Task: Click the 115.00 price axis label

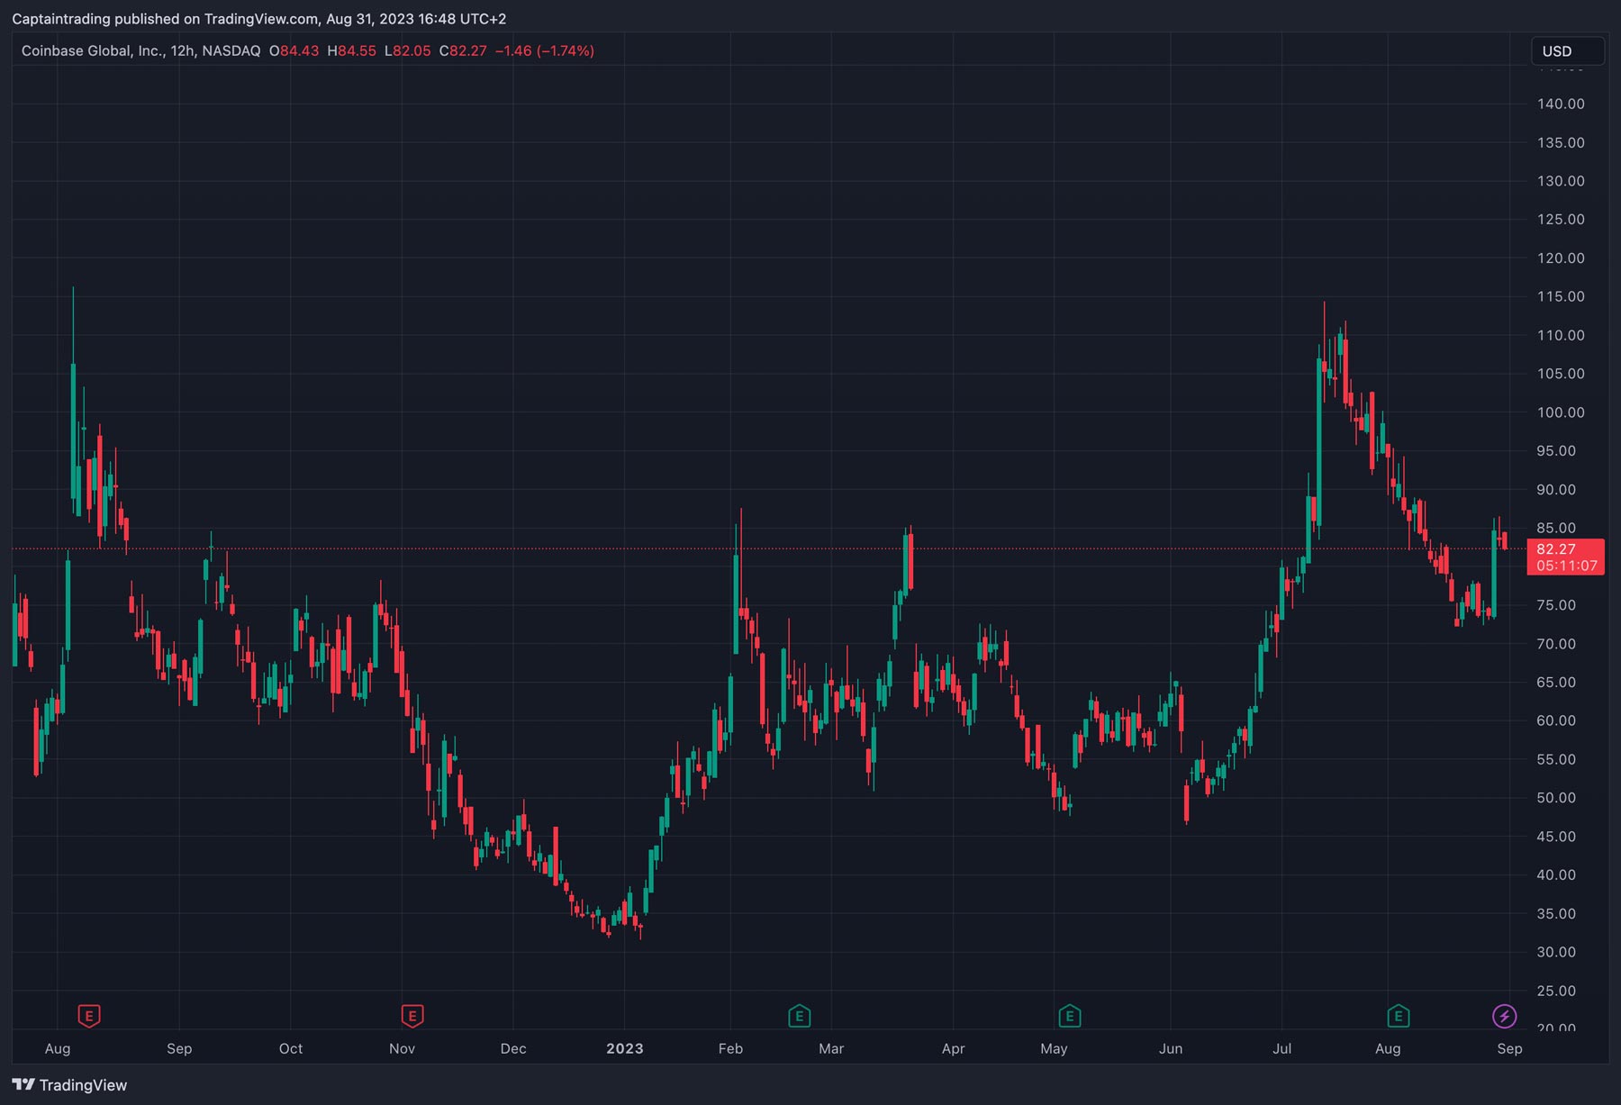Action: [x=1561, y=296]
